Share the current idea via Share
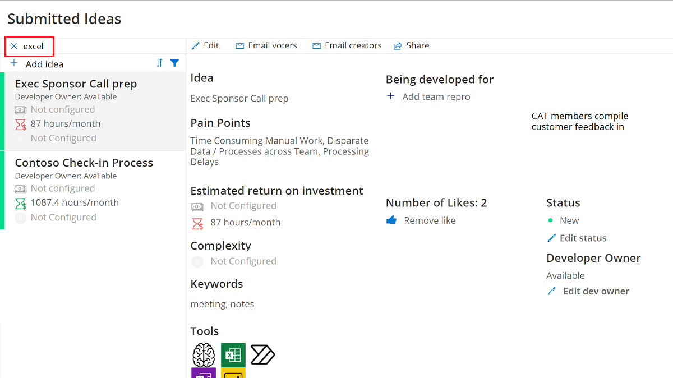The image size is (673, 378). (411, 45)
